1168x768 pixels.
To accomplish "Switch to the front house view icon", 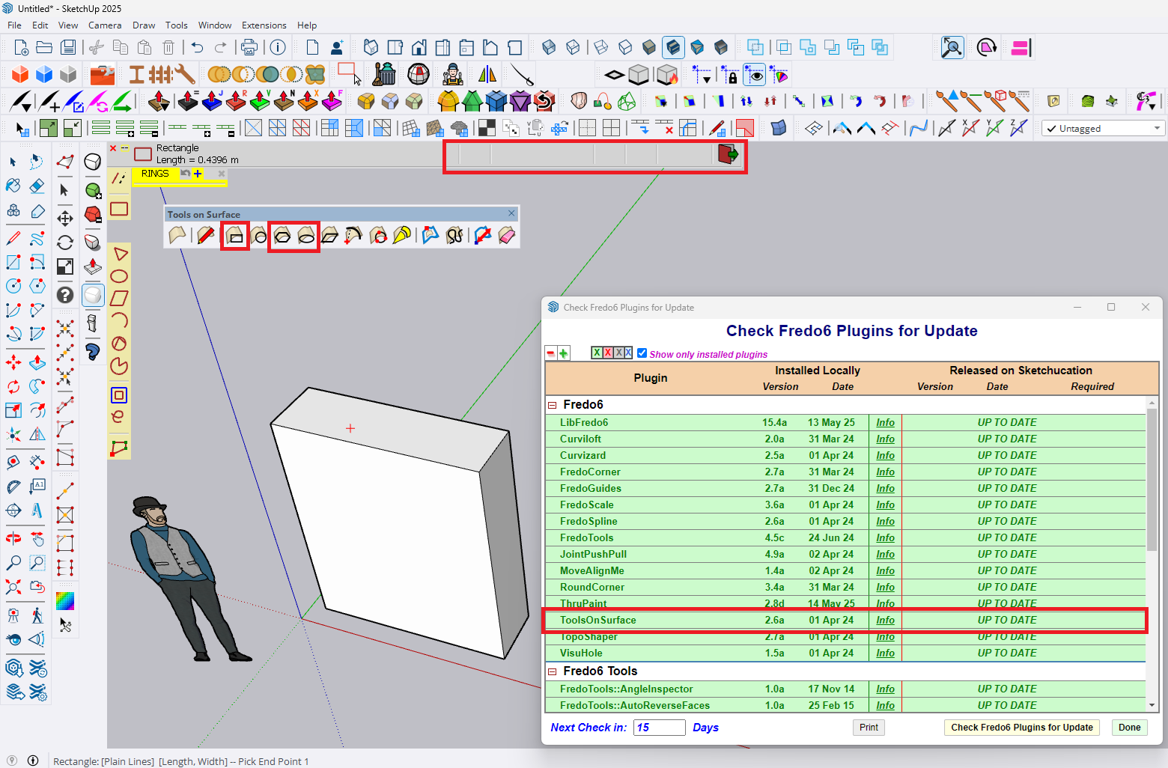I will click(419, 47).
